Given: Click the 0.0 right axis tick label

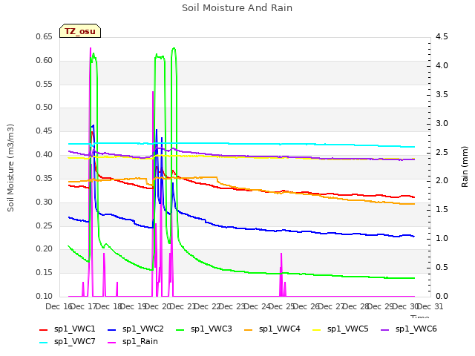Looking at the screenshot, I should (x=442, y=297).
